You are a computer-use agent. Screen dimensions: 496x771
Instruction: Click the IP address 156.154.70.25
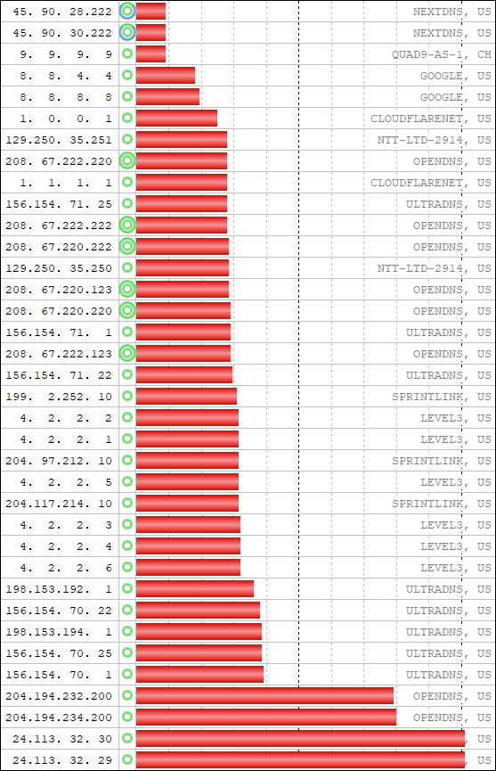(59, 653)
